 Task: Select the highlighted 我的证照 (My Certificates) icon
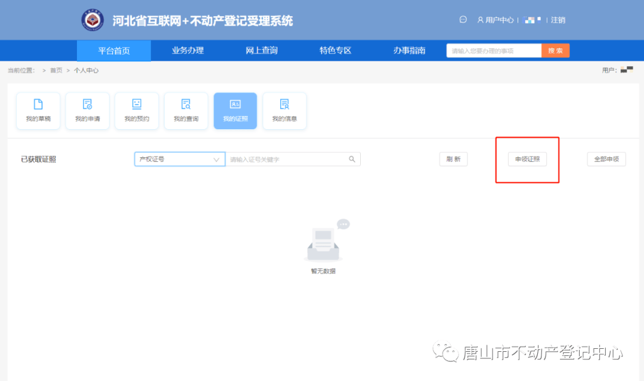coord(235,111)
